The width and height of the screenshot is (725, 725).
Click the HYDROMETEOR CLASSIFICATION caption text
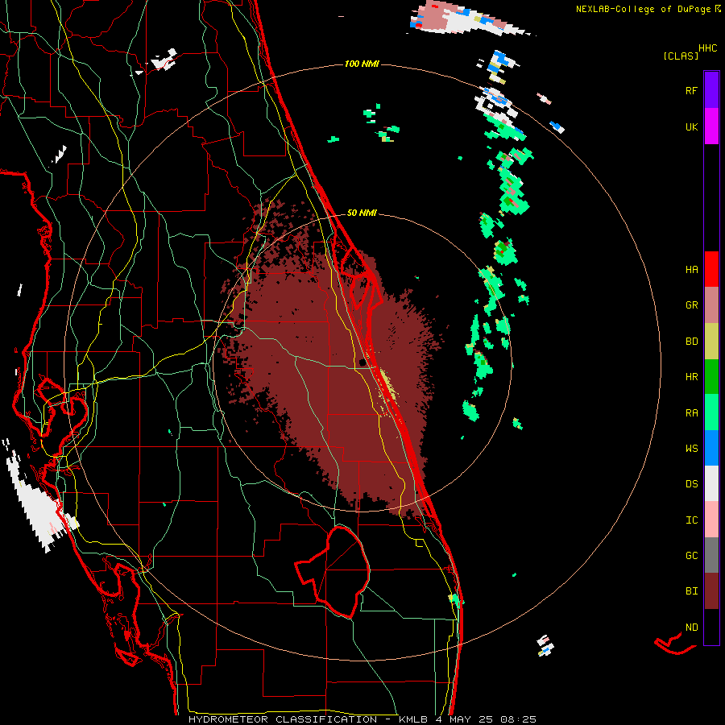[283, 719]
